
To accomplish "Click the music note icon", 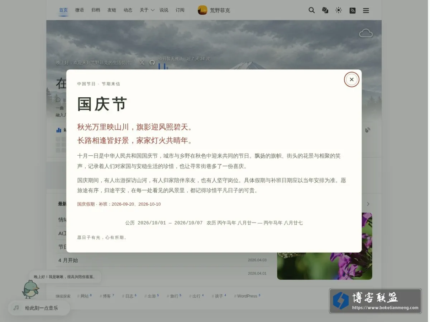I will pyautogui.click(x=16, y=308).
